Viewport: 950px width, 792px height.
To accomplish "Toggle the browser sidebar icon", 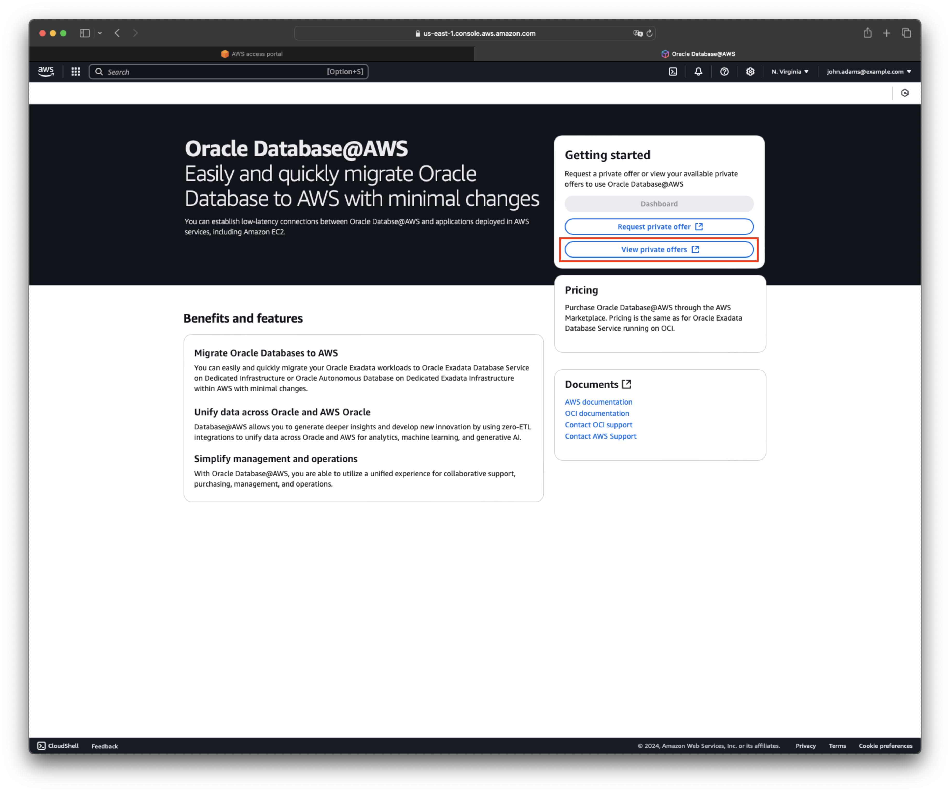I will 84,33.
